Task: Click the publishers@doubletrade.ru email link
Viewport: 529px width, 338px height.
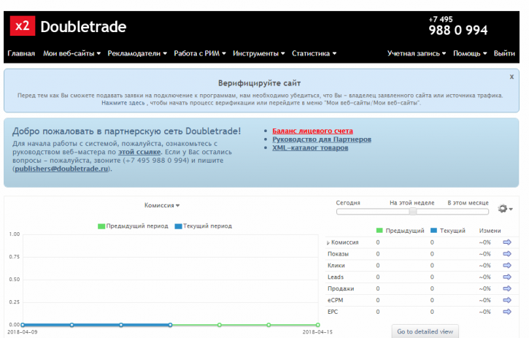Action: (61, 169)
